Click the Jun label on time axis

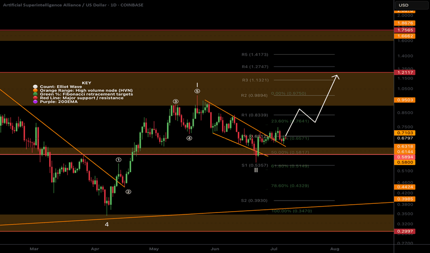coord(215,249)
